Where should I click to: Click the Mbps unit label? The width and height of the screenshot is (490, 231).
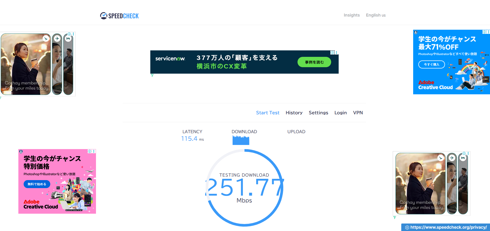(244, 201)
